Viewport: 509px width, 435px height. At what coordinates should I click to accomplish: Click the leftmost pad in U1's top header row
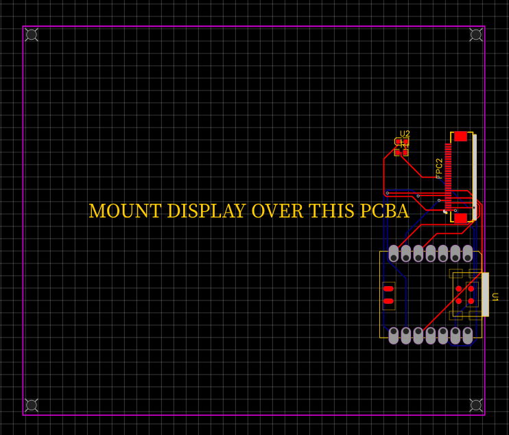pos(394,253)
